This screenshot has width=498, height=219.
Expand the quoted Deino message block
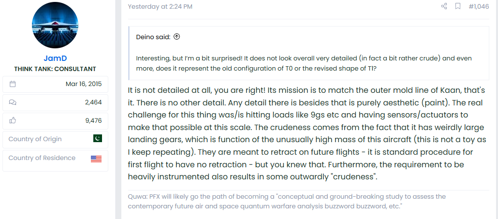click(308, 53)
